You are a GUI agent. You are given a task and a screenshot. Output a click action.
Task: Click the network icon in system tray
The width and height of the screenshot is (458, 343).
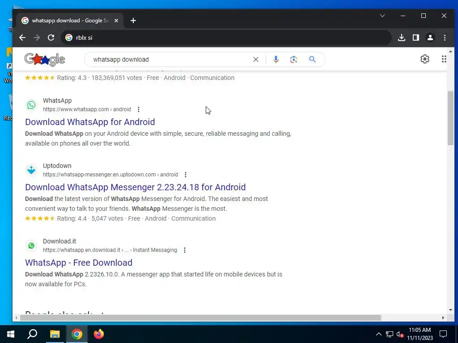[x=390, y=334]
